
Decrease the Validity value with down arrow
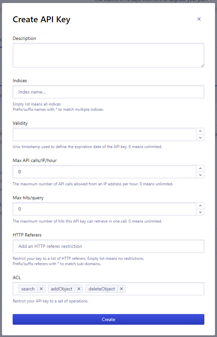(x=200, y=137)
